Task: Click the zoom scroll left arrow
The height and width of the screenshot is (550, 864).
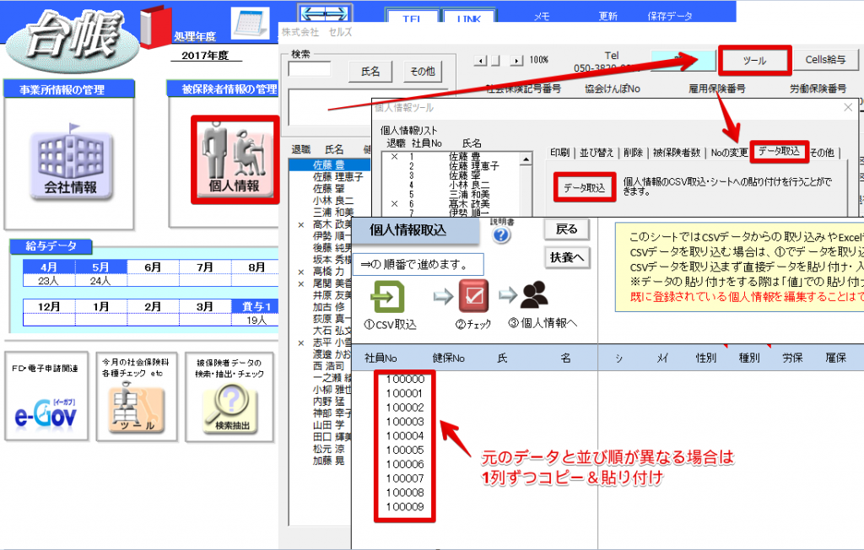Action: tap(480, 60)
